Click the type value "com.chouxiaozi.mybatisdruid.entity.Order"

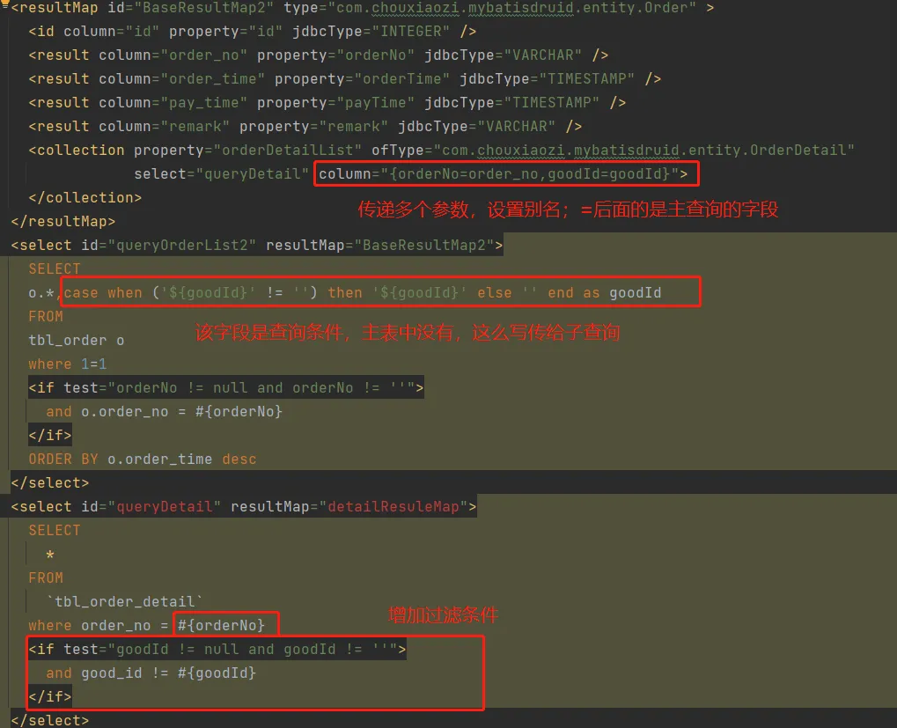click(x=512, y=7)
